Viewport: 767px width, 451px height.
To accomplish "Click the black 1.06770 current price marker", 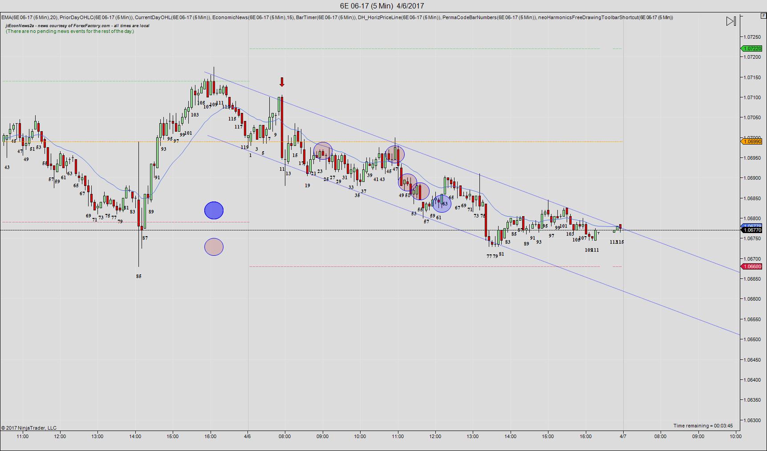I will (752, 230).
